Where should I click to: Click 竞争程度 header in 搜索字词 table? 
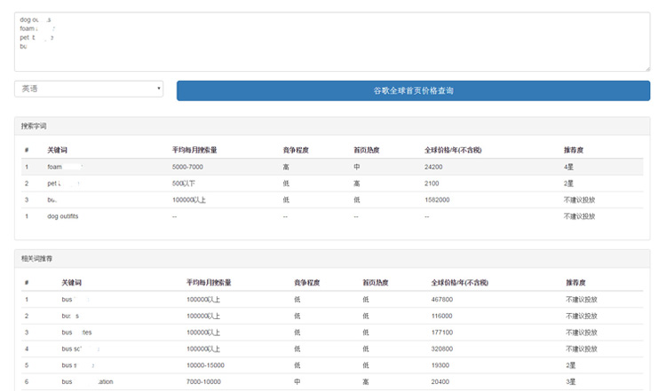point(296,150)
